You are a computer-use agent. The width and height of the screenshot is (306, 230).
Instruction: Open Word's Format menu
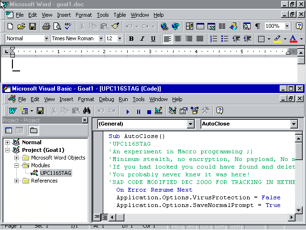pos(84,15)
